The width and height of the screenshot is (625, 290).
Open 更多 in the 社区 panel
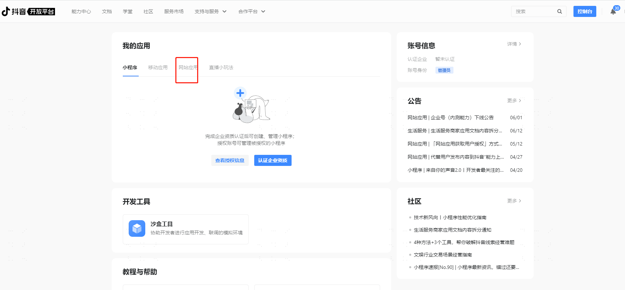(514, 201)
